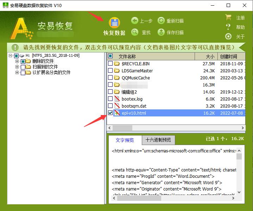The width and height of the screenshot is (253, 211).
Task: Click the epl-v10.html file icon
Action: (x=117, y=113)
